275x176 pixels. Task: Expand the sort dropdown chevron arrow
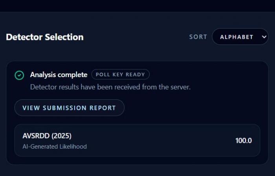[264, 37]
